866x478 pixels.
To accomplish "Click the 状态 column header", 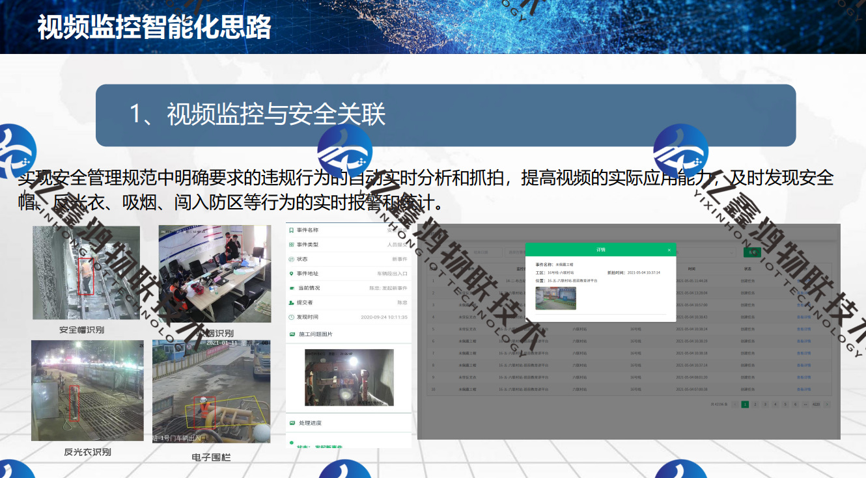I will 748,268.
